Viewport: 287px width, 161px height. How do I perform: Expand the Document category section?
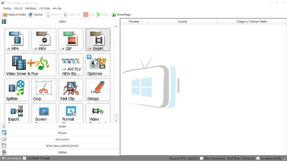pos(60,139)
